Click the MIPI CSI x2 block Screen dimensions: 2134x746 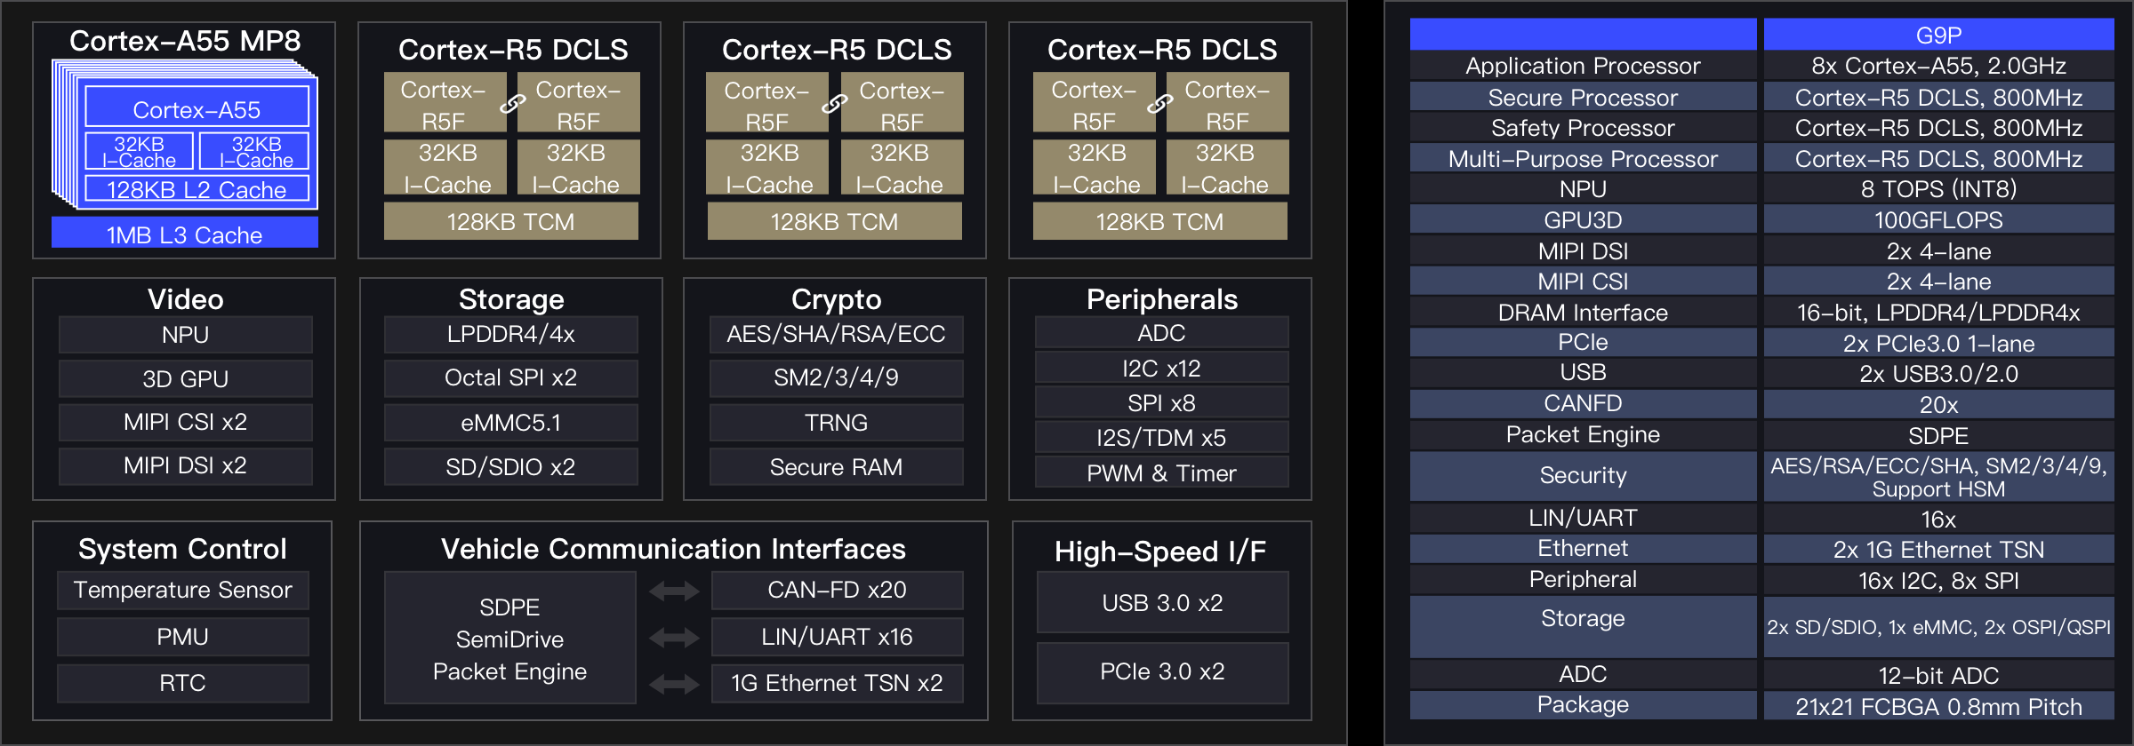185,422
